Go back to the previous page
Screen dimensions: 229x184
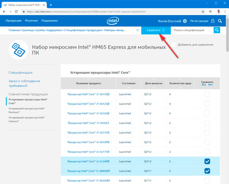[x=4, y=12]
